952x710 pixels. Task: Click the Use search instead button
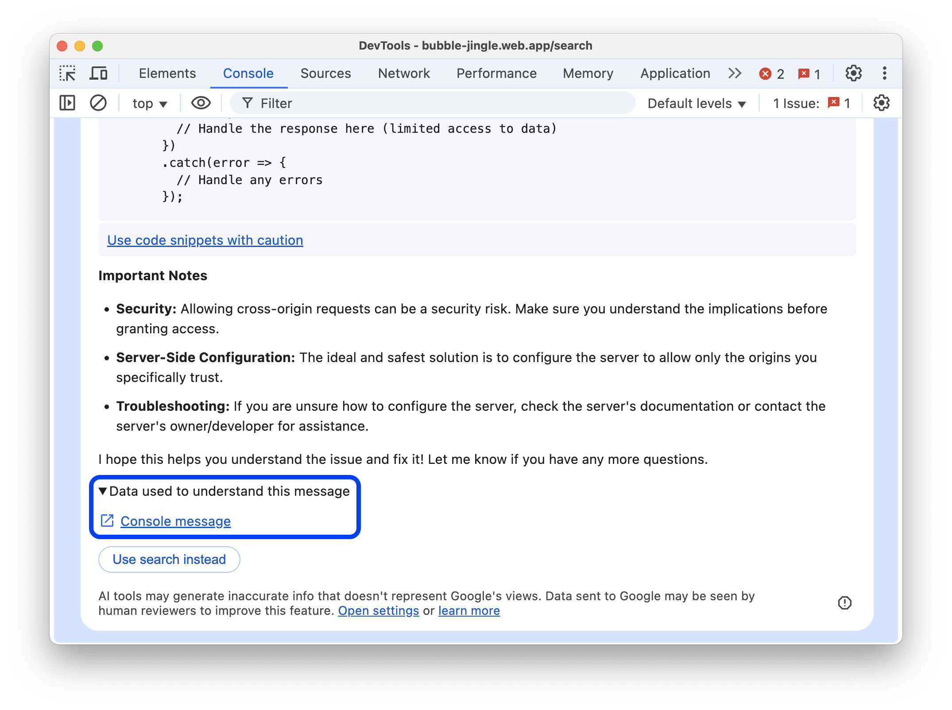(169, 559)
